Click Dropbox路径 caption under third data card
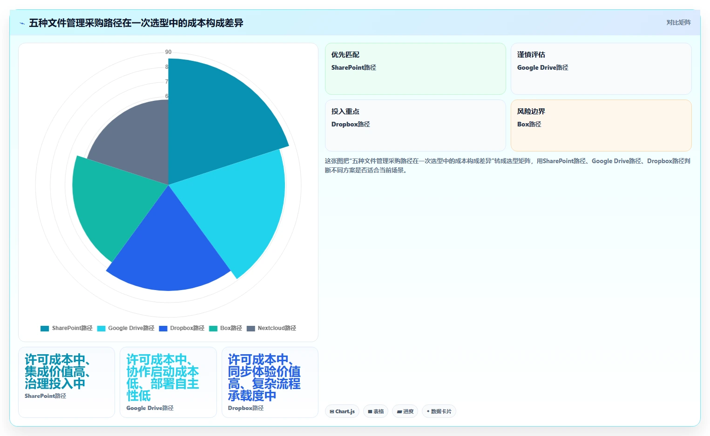 pyautogui.click(x=246, y=408)
